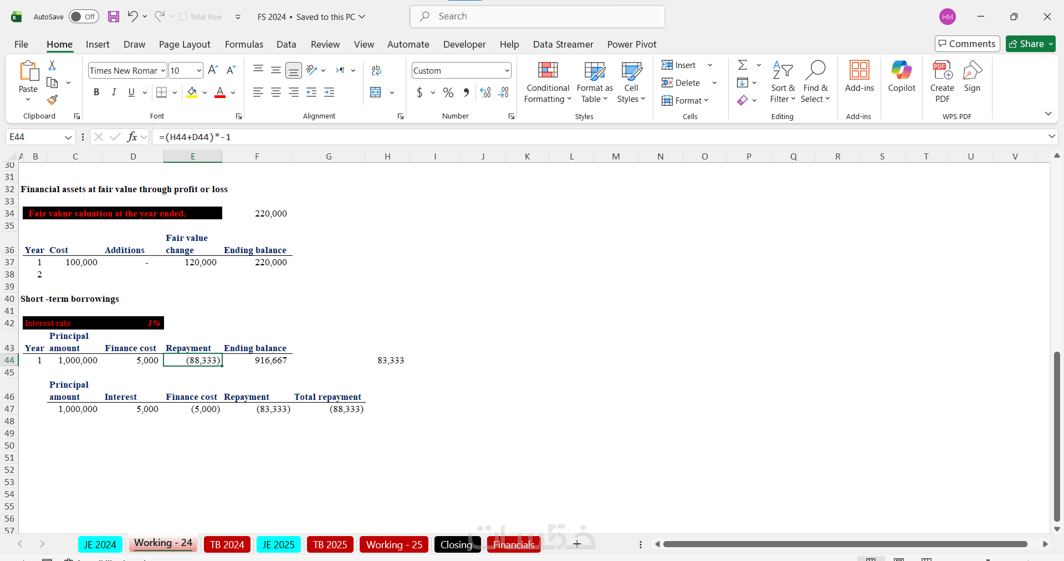Apply Accounting dollar number format
Image resolution: width=1064 pixels, height=561 pixels.
420,92
